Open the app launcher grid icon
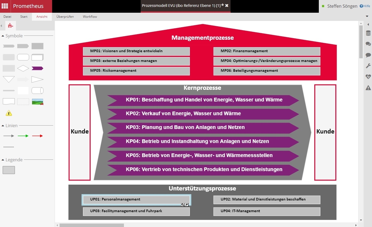The width and height of the screenshot is (372, 227). coord(5,6)
